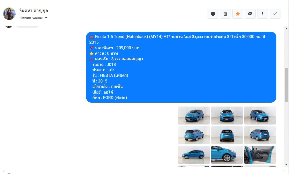Open the rear-left angle car photo
Screen dimensions: 289x174
click(x=194, y=135)
